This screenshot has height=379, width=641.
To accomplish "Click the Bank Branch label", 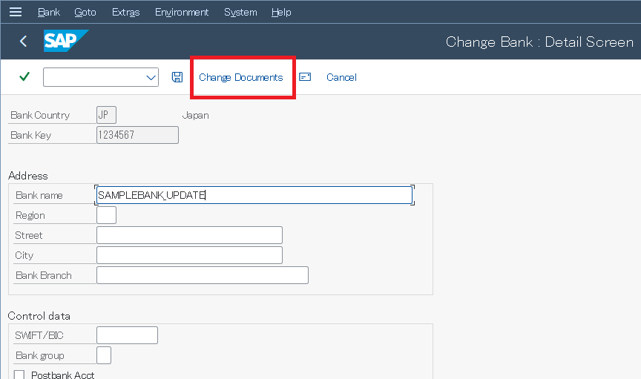I will pyautogui.click(x=43, y=276).
